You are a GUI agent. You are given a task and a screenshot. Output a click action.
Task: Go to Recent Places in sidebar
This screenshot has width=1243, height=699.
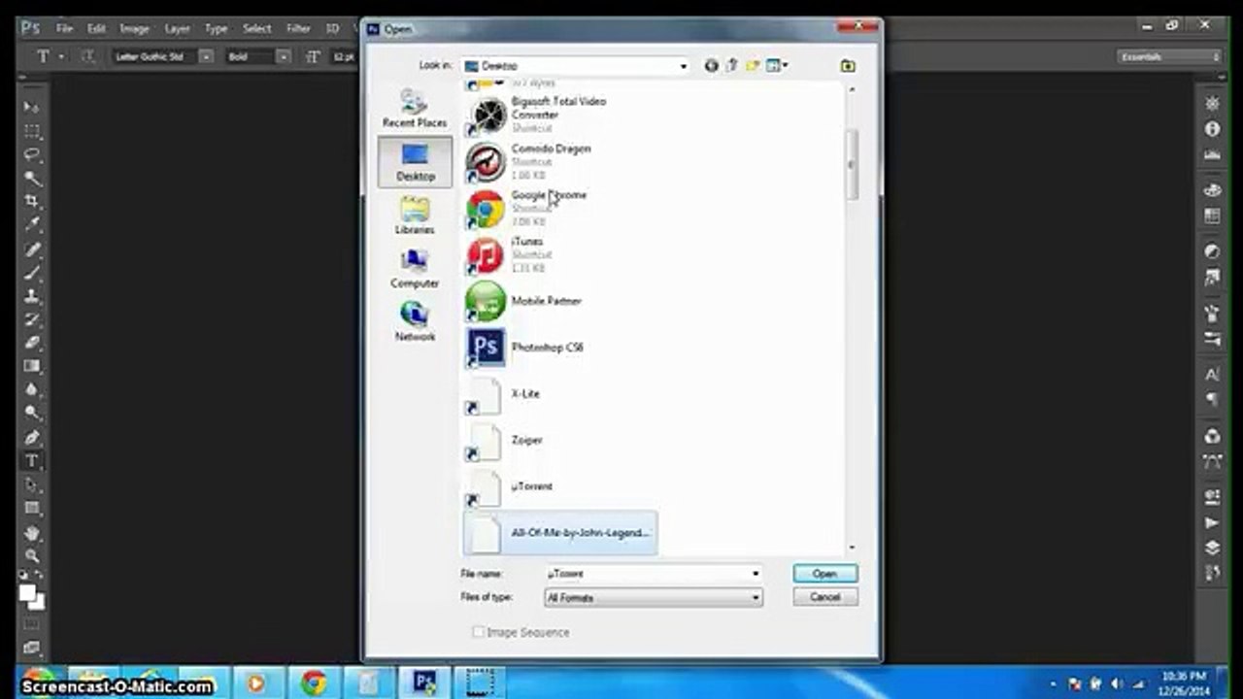point(415,108)
